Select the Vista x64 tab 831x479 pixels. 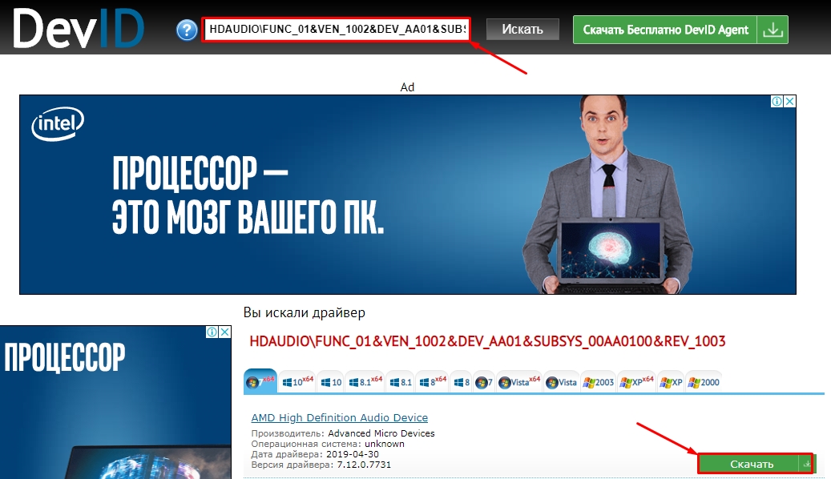(519, 382)
